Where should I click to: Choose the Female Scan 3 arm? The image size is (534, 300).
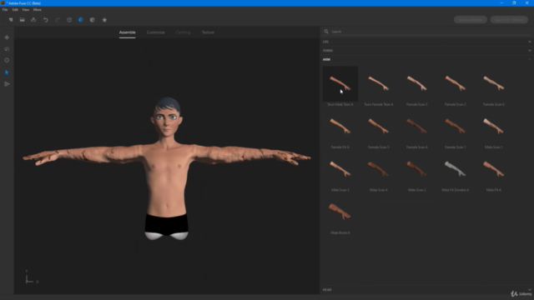[417, 83]
